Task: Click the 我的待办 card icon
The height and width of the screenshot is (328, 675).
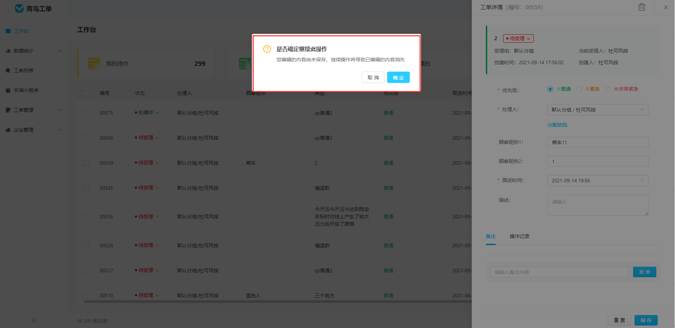Action: pos(94,63)
